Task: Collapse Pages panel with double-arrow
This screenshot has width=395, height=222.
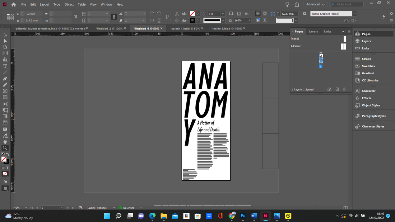Action: point(343,32)
